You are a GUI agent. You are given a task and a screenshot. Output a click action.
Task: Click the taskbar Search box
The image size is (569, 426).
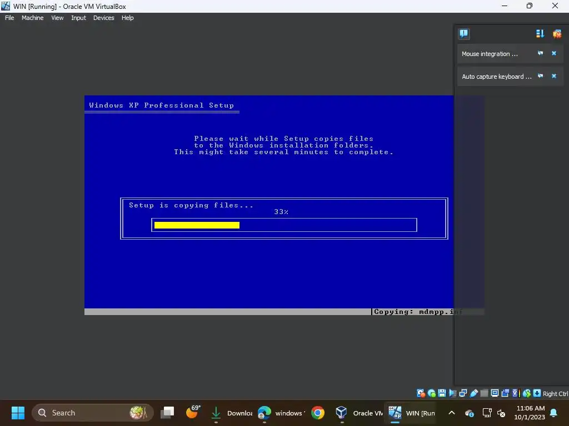(x=93, y=413)
